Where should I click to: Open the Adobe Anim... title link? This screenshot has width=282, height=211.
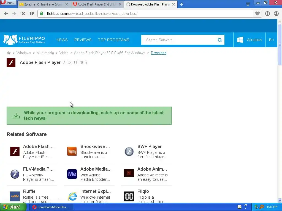click(152, 169)
